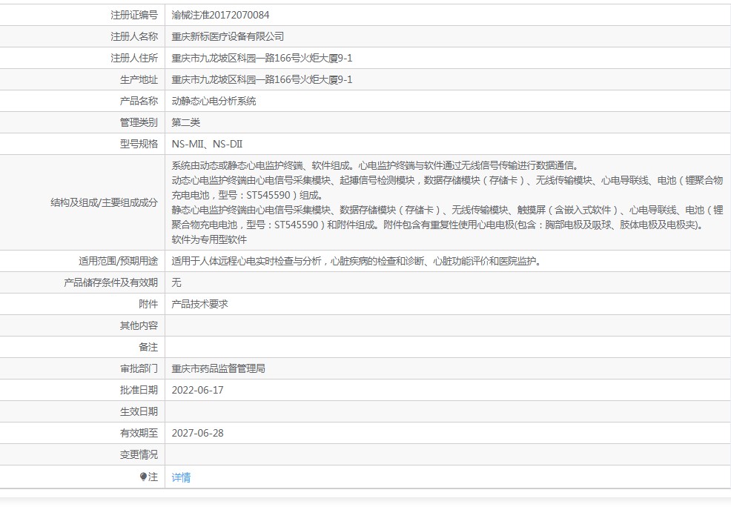Viewport: 731px width, 507px height.
Task: Click the 生产地址 label
Action: pos(139,79)
